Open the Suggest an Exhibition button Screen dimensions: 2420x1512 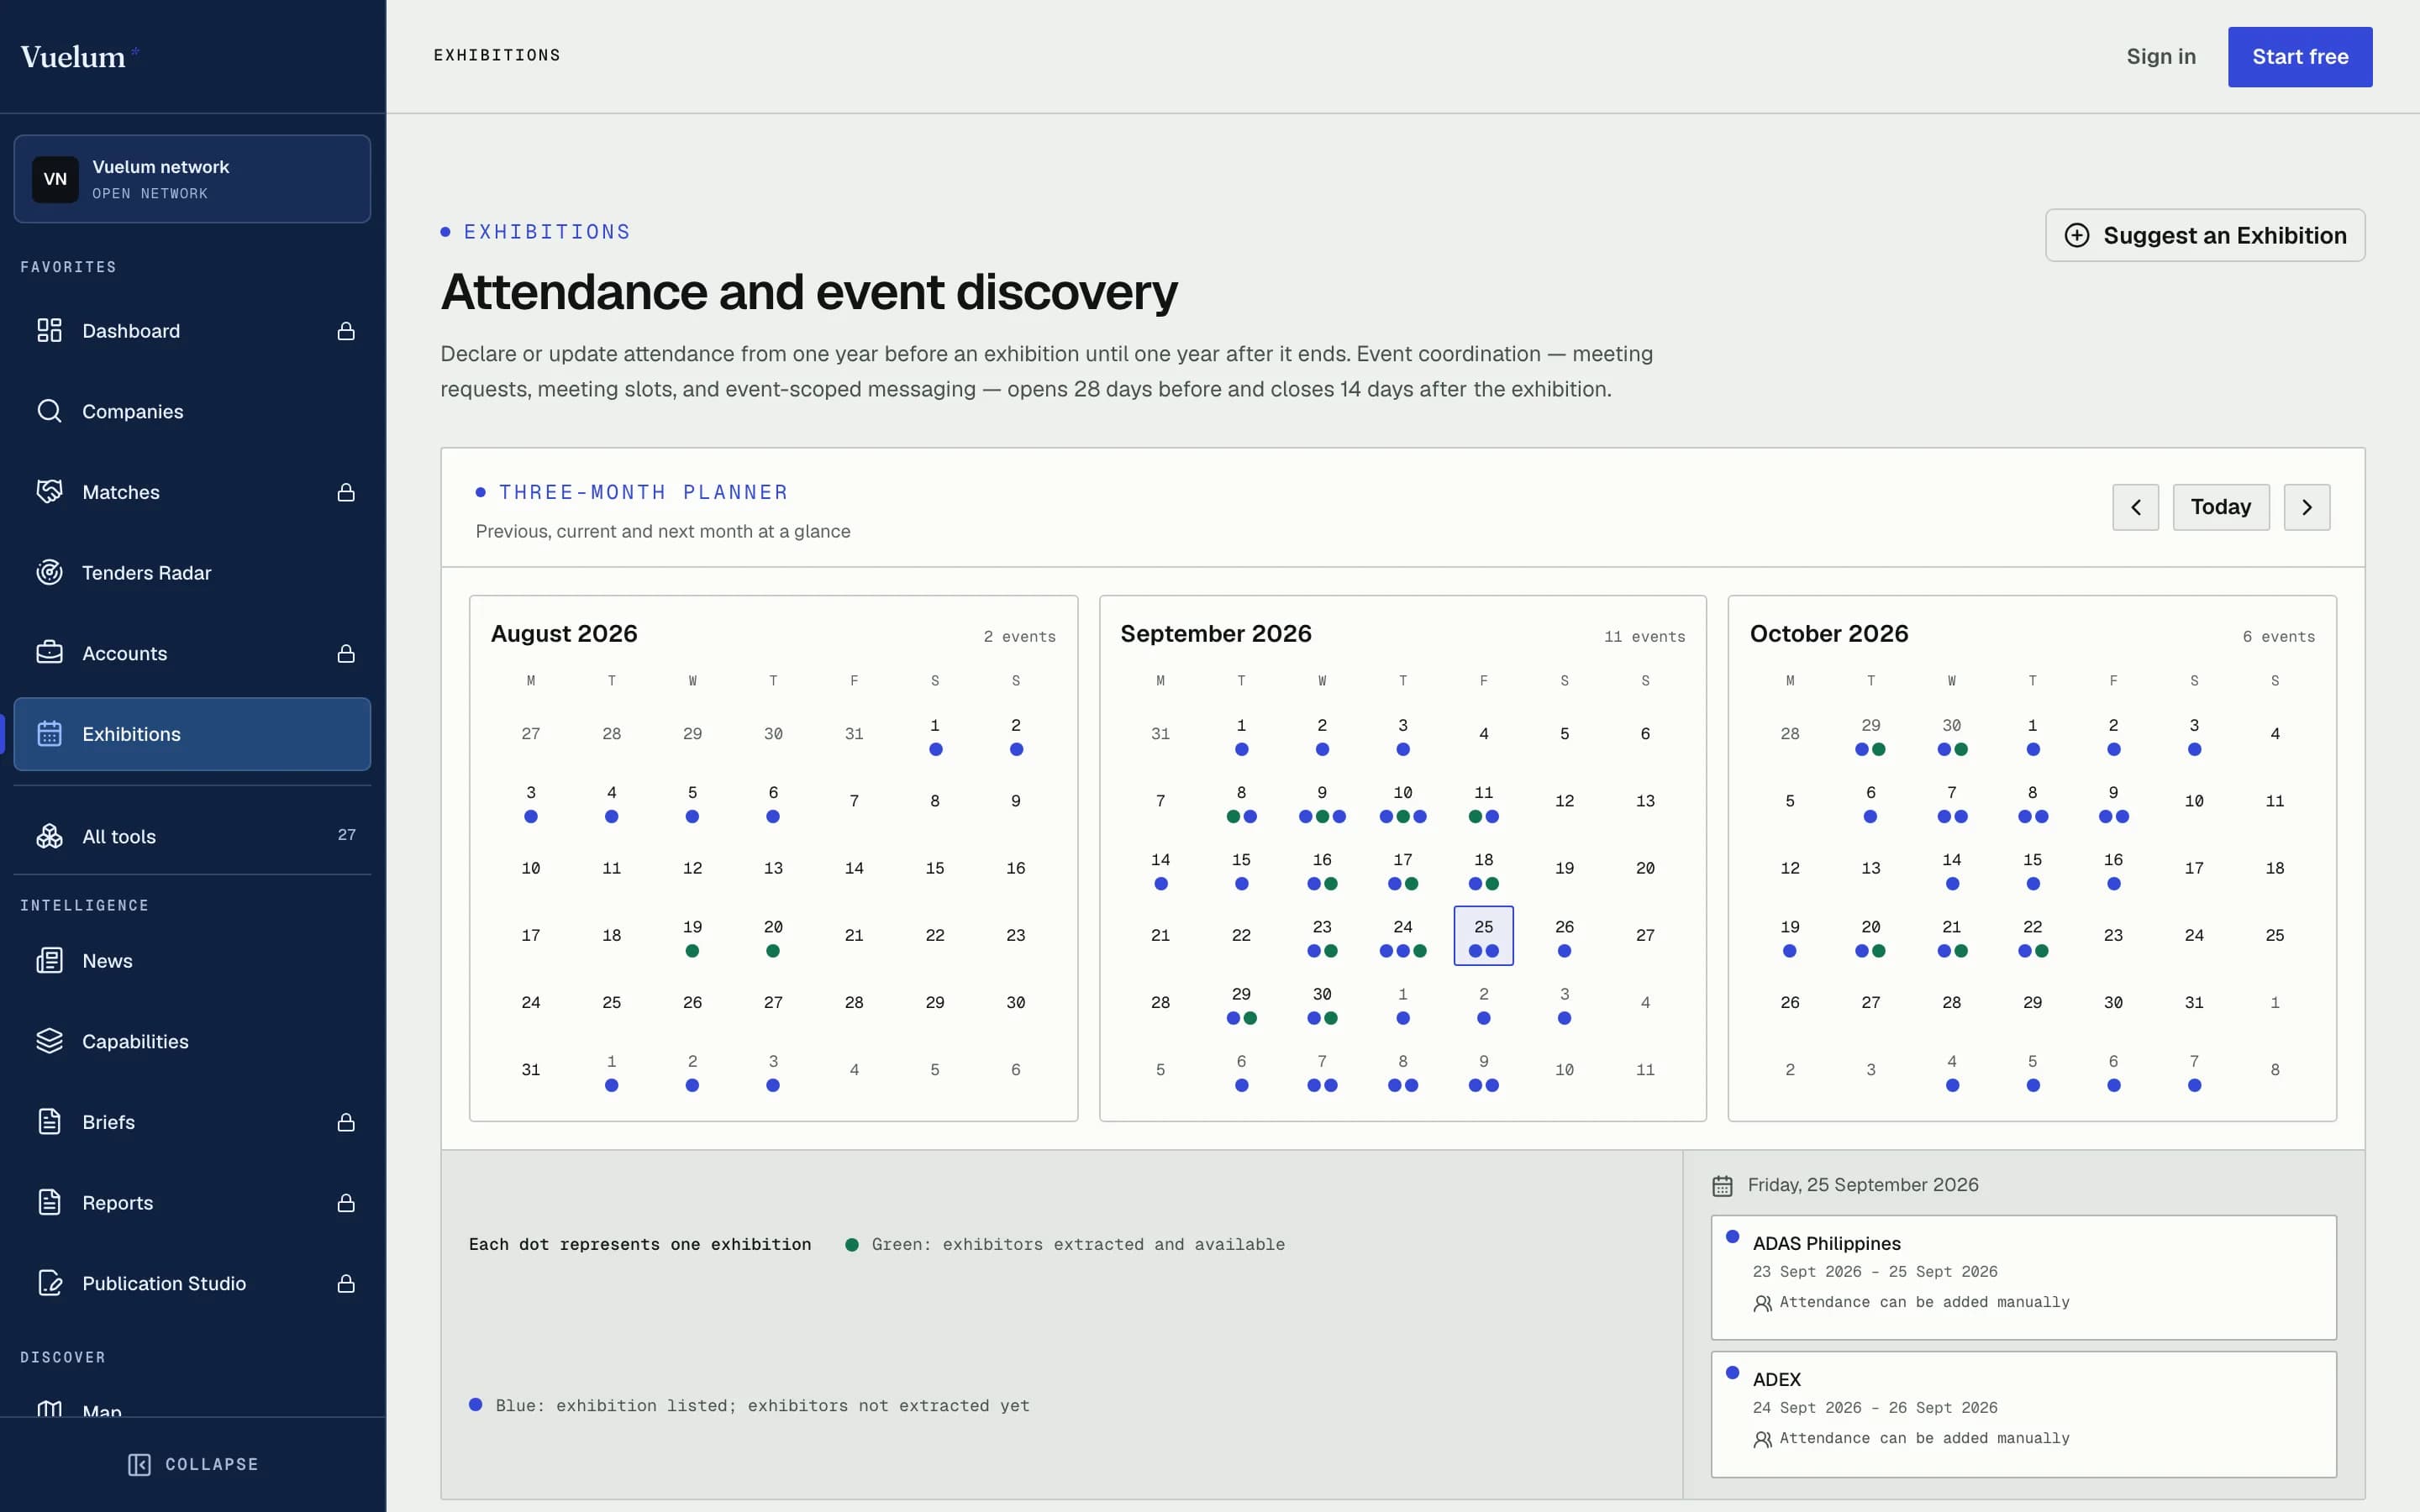(2205, 235)
